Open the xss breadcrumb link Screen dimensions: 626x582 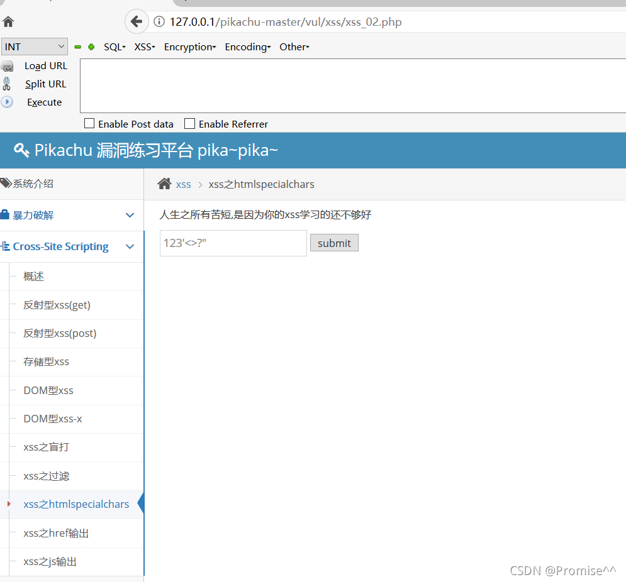[x=183, y=185]
